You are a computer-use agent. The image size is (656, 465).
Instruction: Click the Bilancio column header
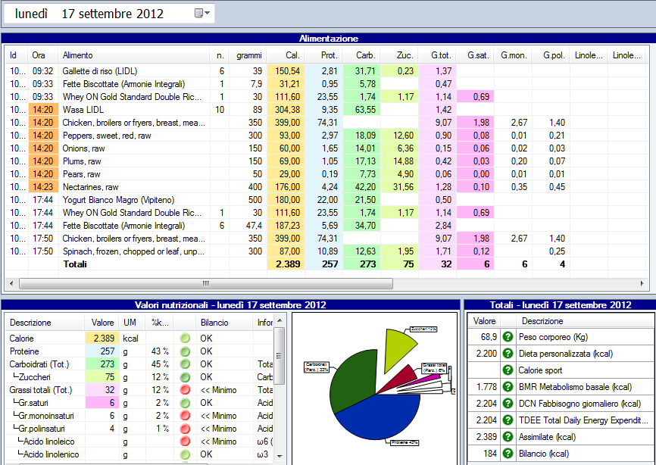click(x=214, y=323)
